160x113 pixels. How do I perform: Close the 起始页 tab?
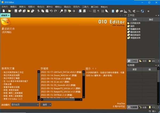click(x=9, y=15)
